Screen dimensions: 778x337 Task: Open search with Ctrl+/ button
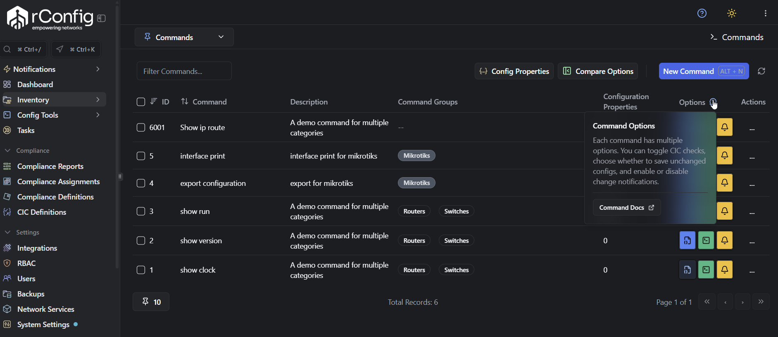[24, 49]
